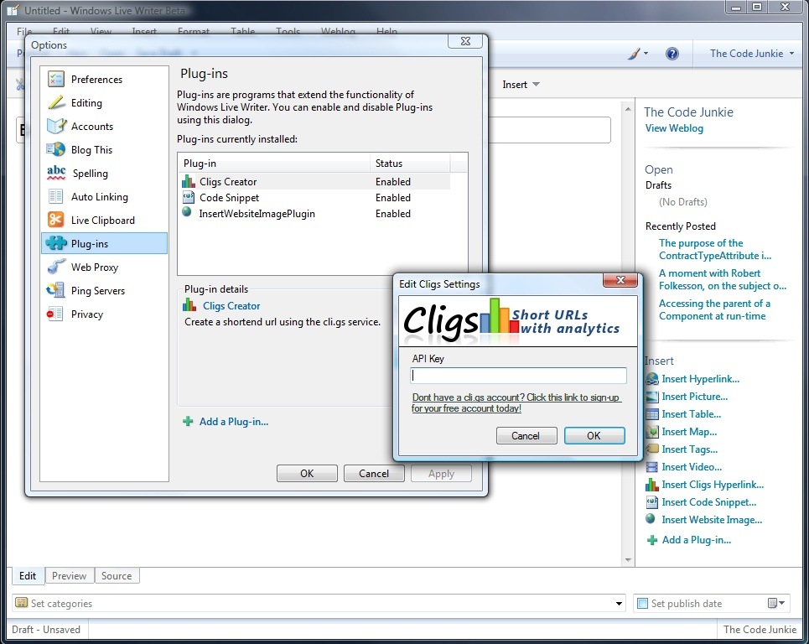This screenshot has height=644, width=809.
Task: Open the Weblog menu
Action: pos(338,31)
